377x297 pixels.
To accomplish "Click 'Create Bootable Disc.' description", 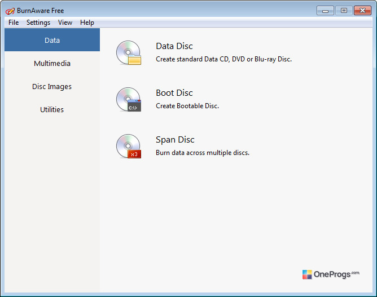I will [x=187, y=106].
